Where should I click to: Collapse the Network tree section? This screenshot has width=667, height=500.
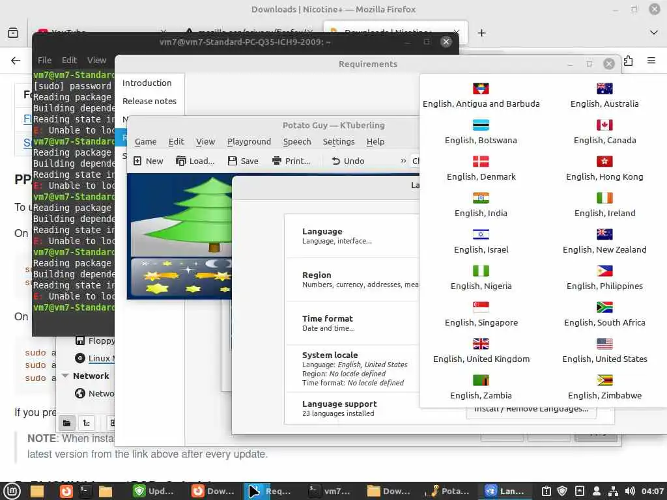(65, 376)
